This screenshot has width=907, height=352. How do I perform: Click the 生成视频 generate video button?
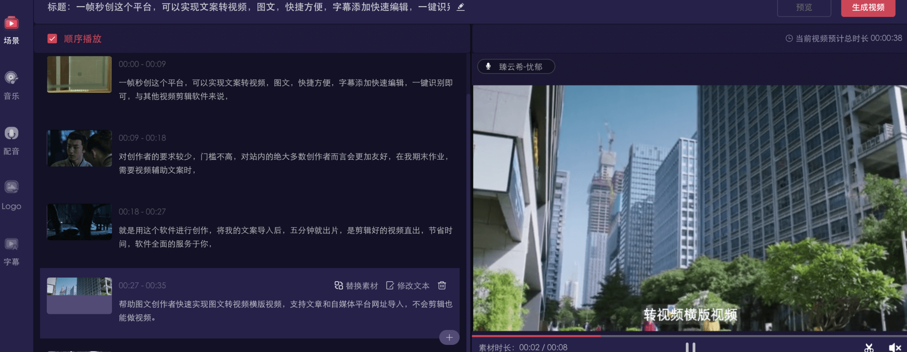click(868, 8)
